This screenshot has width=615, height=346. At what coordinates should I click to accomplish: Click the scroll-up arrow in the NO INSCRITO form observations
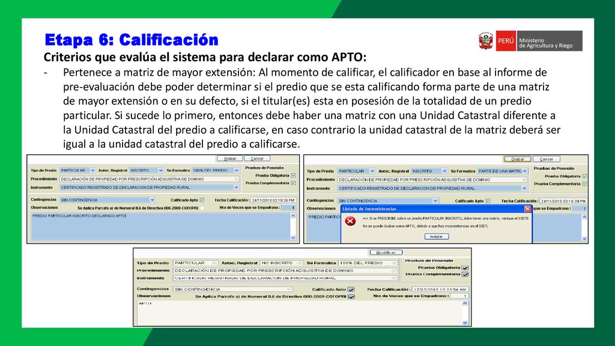tap(465, 303)
